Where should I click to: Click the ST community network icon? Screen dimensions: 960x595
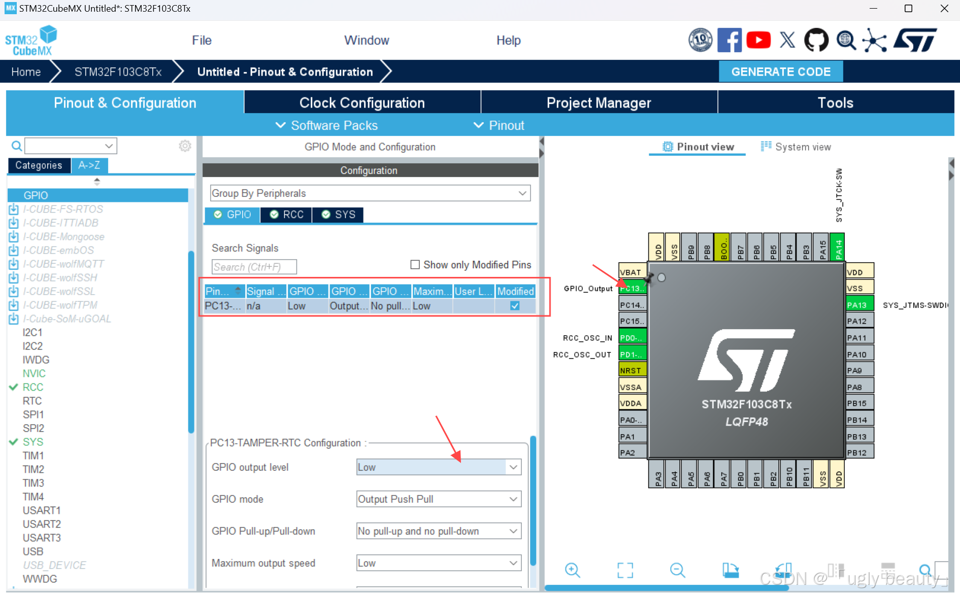point(874,40)
